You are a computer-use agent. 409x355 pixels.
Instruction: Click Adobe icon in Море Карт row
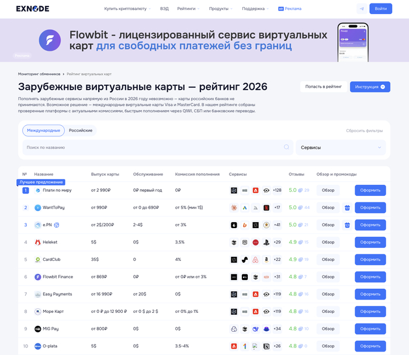click(x=256, y=311)
